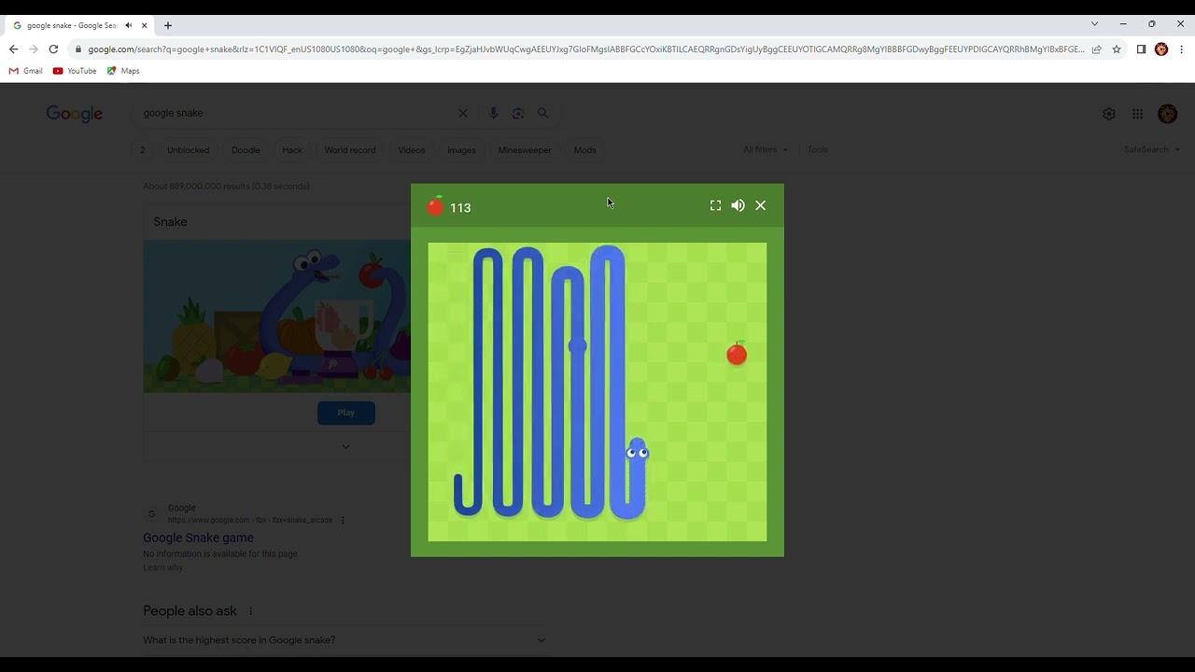Screen dimensions: 1195x672
Task: Open Google quick settings gear
Action: (x=1109, y=114)
